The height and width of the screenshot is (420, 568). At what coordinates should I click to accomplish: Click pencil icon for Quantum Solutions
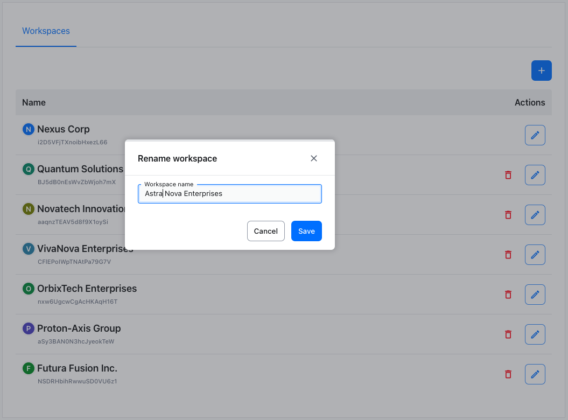click(535, 175)
